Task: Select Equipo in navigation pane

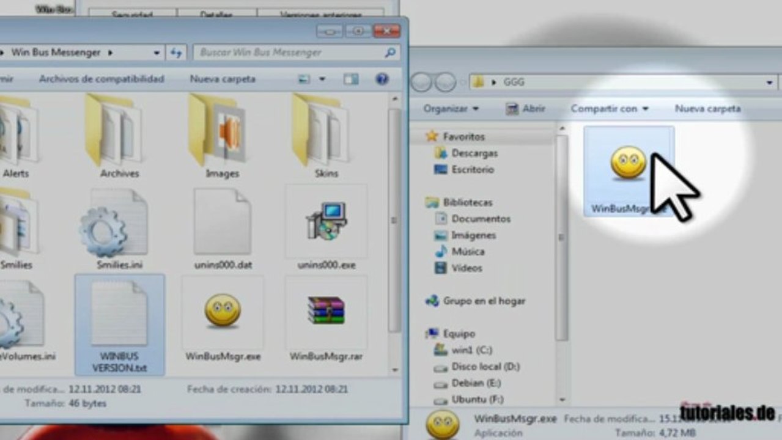Action: [451, 334]
